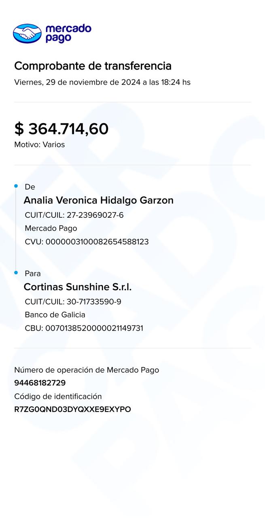Select the date line "Viernes, 29 de noviembre"
Image resolution: width=265 pixels, height=518 pixels.
coord(102,82)
